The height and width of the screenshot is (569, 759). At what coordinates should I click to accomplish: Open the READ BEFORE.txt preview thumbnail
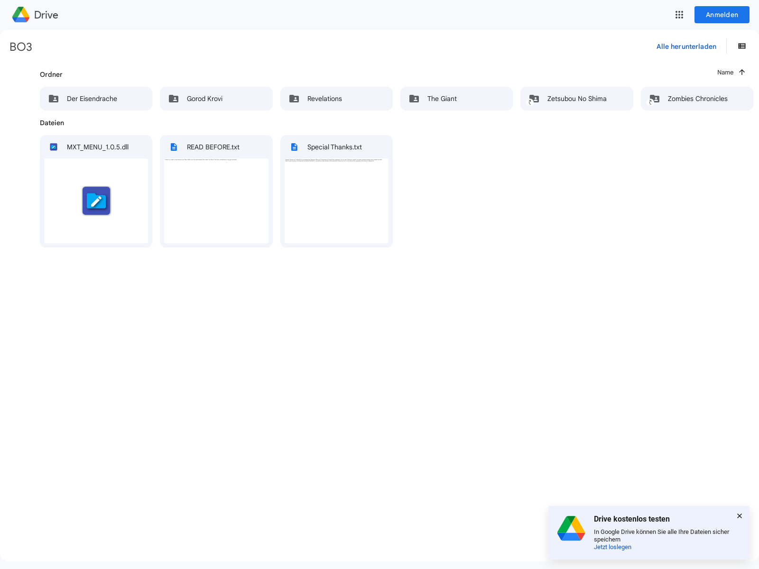(216, 201)
